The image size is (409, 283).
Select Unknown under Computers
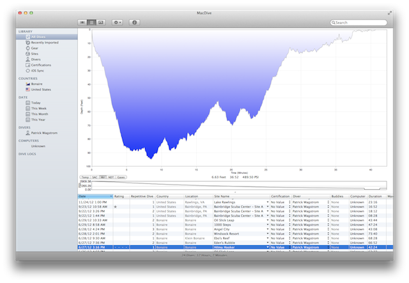pyautogui.click(x=38, y=146)
